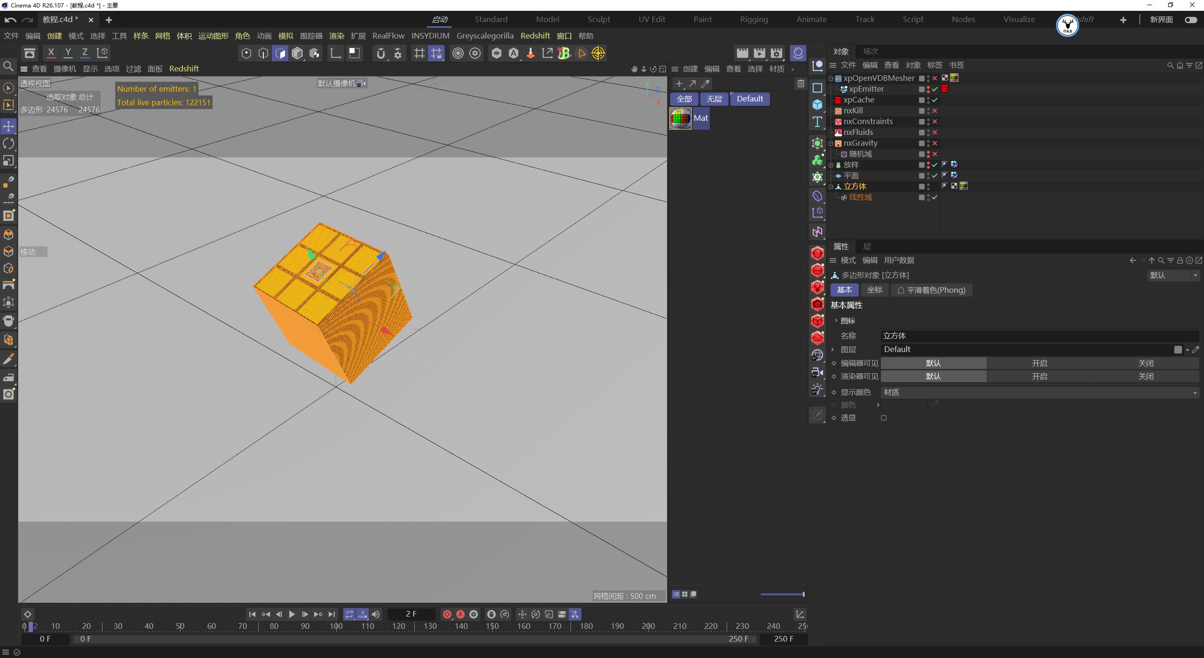The width and height of the screenshot is (1204, 658).
Task: Open the RealFlow menu
Action: pos(388,36)
